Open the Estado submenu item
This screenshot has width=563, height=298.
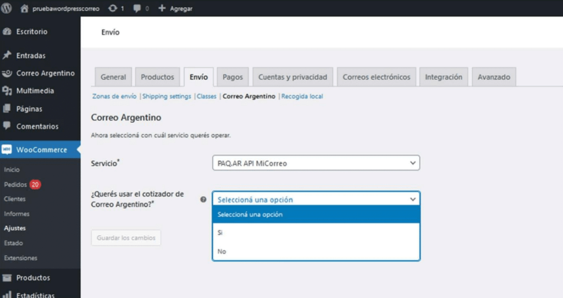coord(13,243)
